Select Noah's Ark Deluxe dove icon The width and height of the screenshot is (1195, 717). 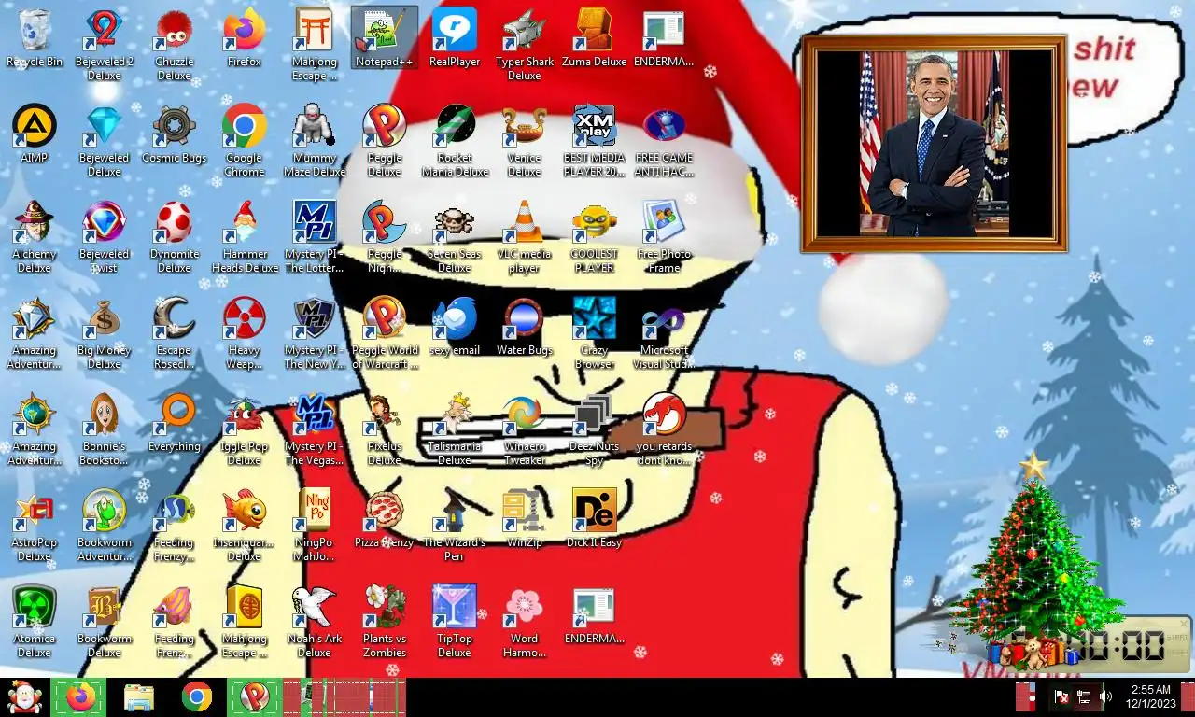[315, 621]
